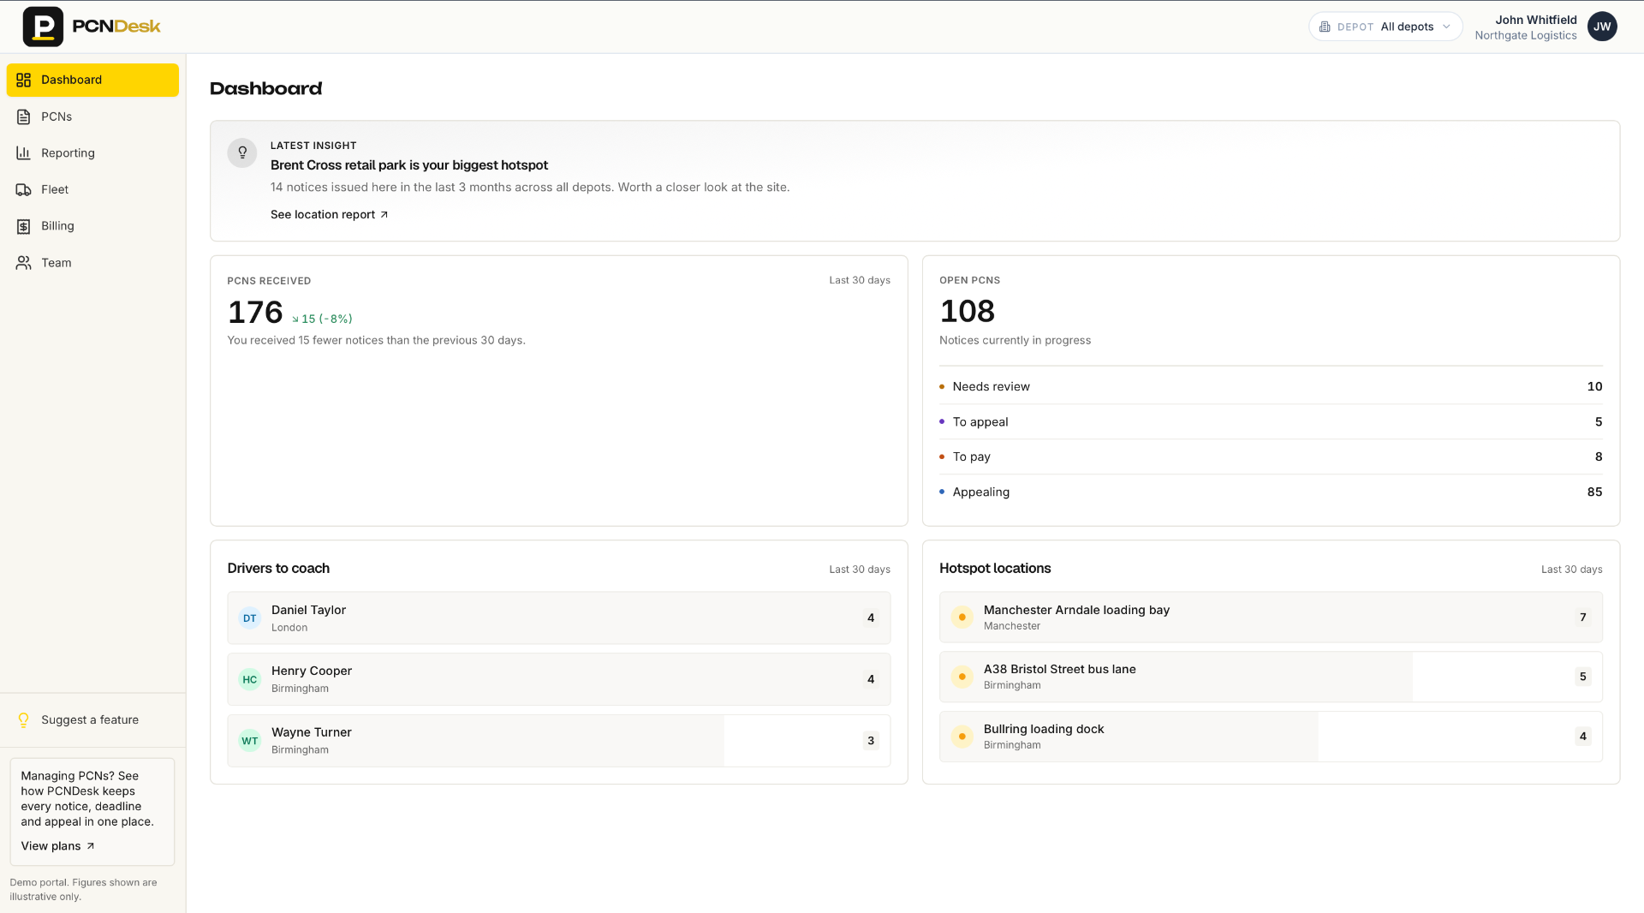Click the Hotspot locations heading
Image resolution: width=1644 pixels, height=913 pixels.
(x=995, y=568)
